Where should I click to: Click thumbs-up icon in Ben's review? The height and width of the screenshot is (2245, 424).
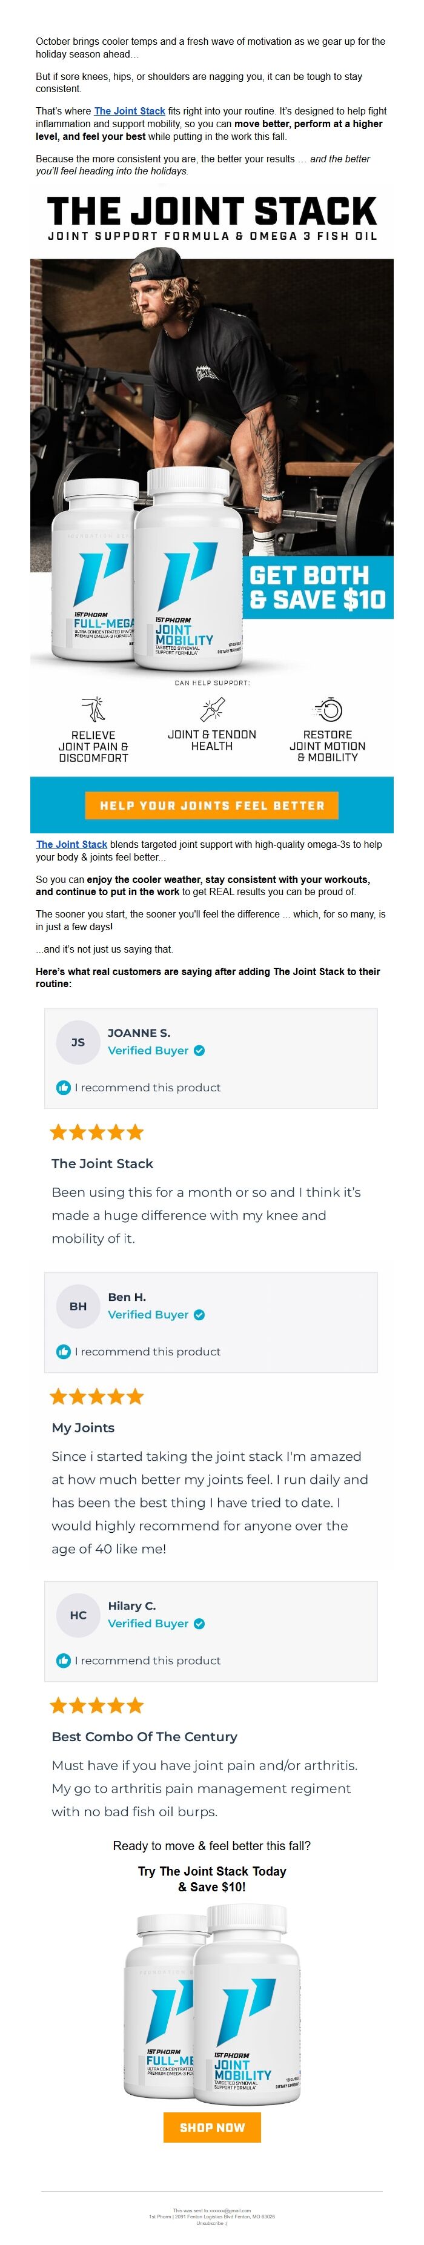coord(64,1352)
